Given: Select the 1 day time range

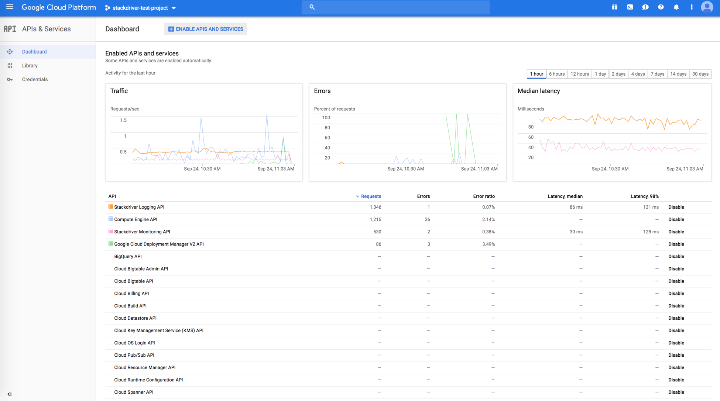Looking at the screenshot, I should pyautogui.click(x=600, y=74).
